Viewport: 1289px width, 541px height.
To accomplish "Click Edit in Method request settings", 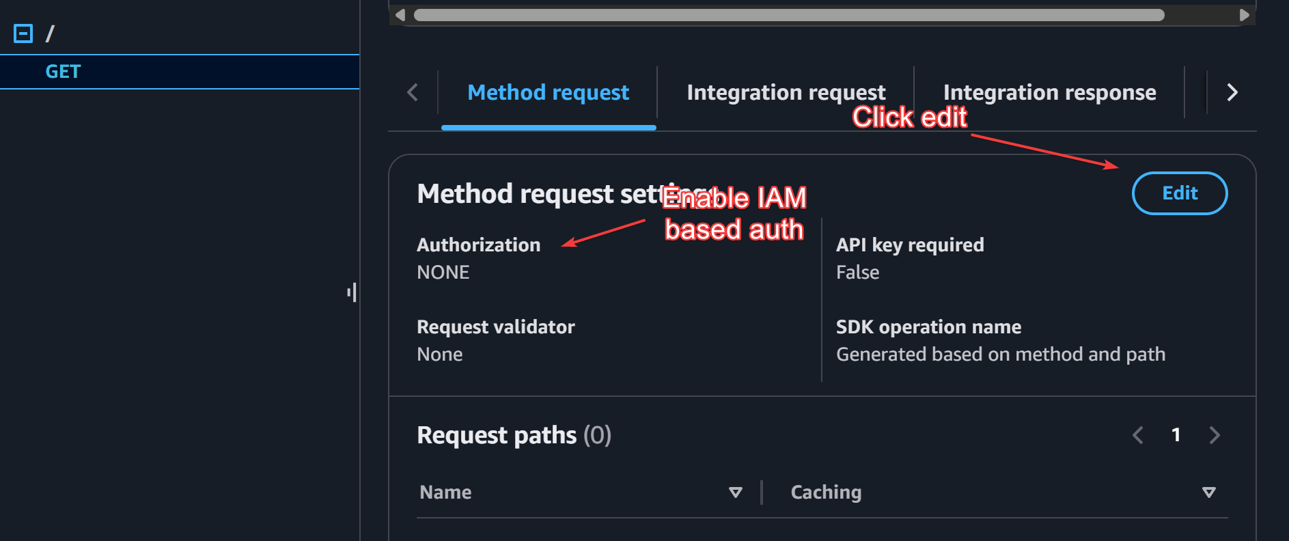I will (1179, 193).
